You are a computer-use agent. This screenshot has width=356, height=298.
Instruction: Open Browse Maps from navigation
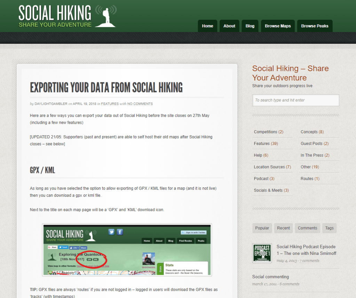pos(278,26)
